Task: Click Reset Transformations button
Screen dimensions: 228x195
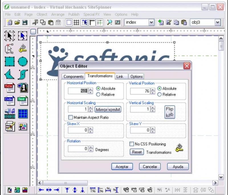Action: 137,152
